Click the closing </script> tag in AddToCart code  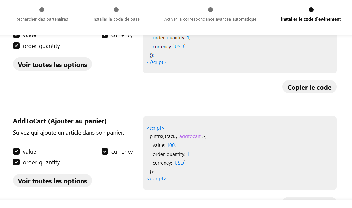(156, 179)
